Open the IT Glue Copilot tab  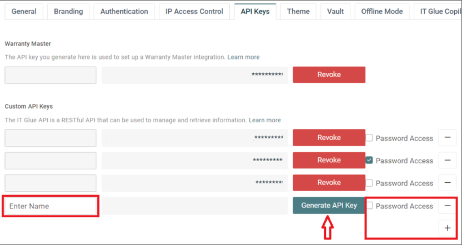point(438,12)
